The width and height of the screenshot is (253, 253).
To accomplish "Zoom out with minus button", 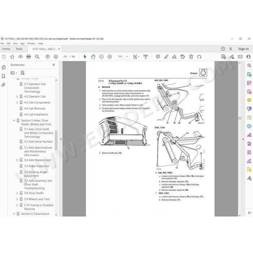I will pyautogui.click(x=101, y=57).
